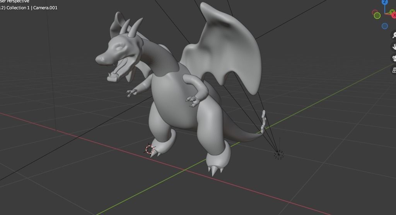Image resolution: width=396 pixels, height=215 pixels.
Task: Click the blue negative Z axis circle
Action: pyautogui.click(x=385, y=26)
